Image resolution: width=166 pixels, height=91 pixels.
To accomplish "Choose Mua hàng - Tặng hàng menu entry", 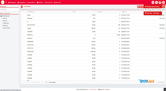I will click(x=153, y=13).
